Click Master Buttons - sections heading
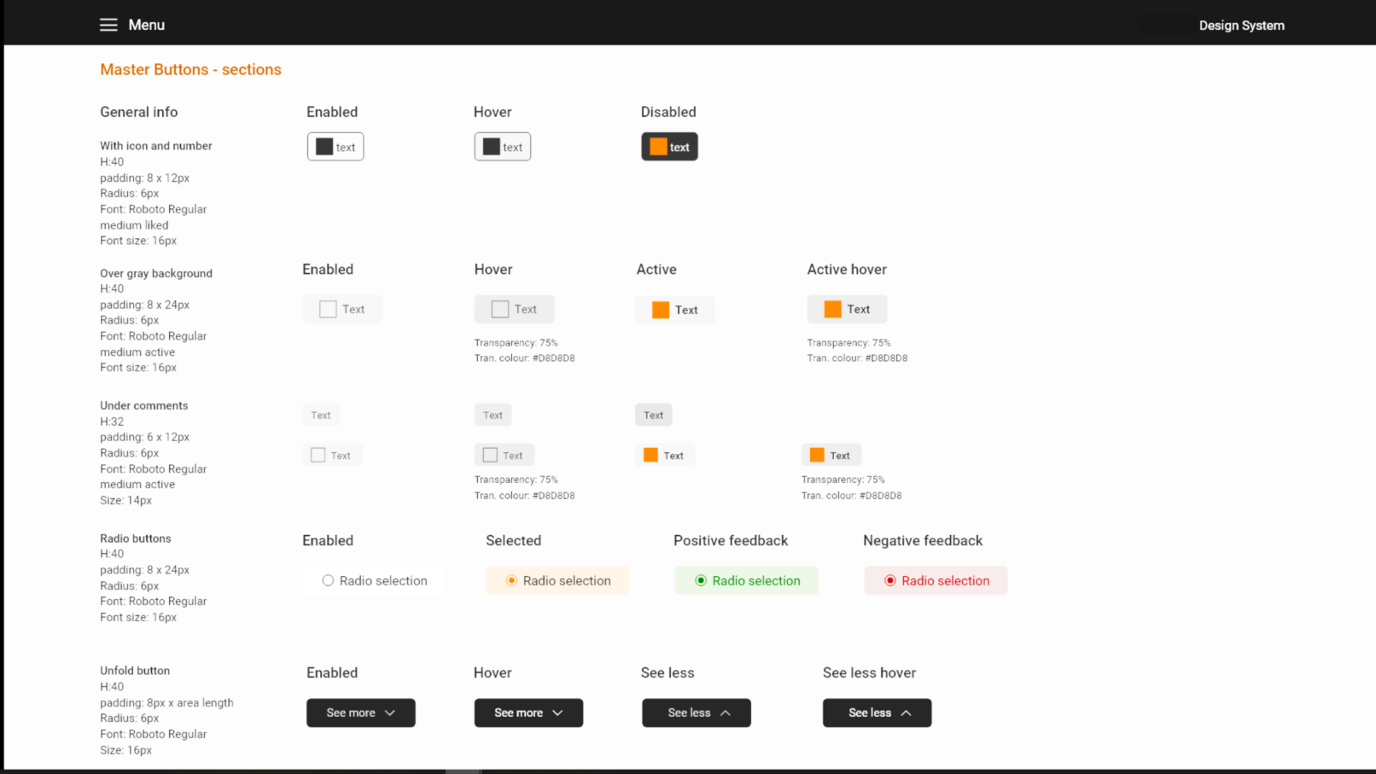This screenshot has width=1376, height=774. pyautogui.click(x=190, y=69)
